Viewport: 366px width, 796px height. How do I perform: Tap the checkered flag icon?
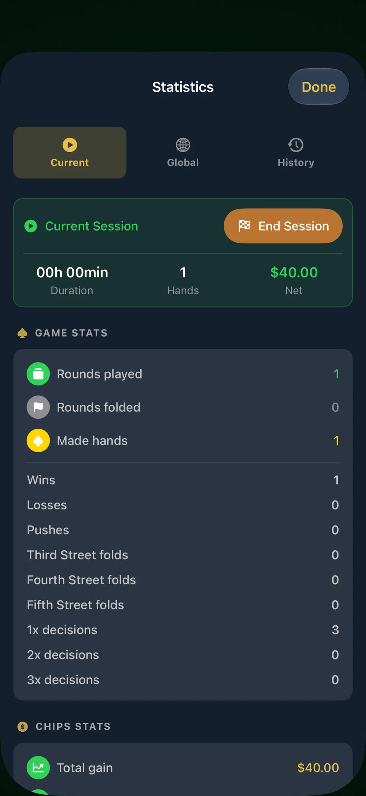point(244,226)
